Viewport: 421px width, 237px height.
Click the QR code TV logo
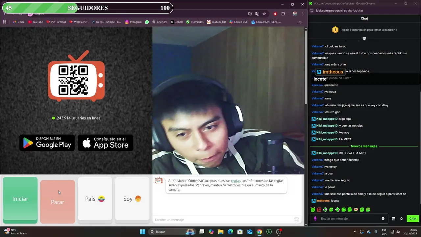pos(76,76)
